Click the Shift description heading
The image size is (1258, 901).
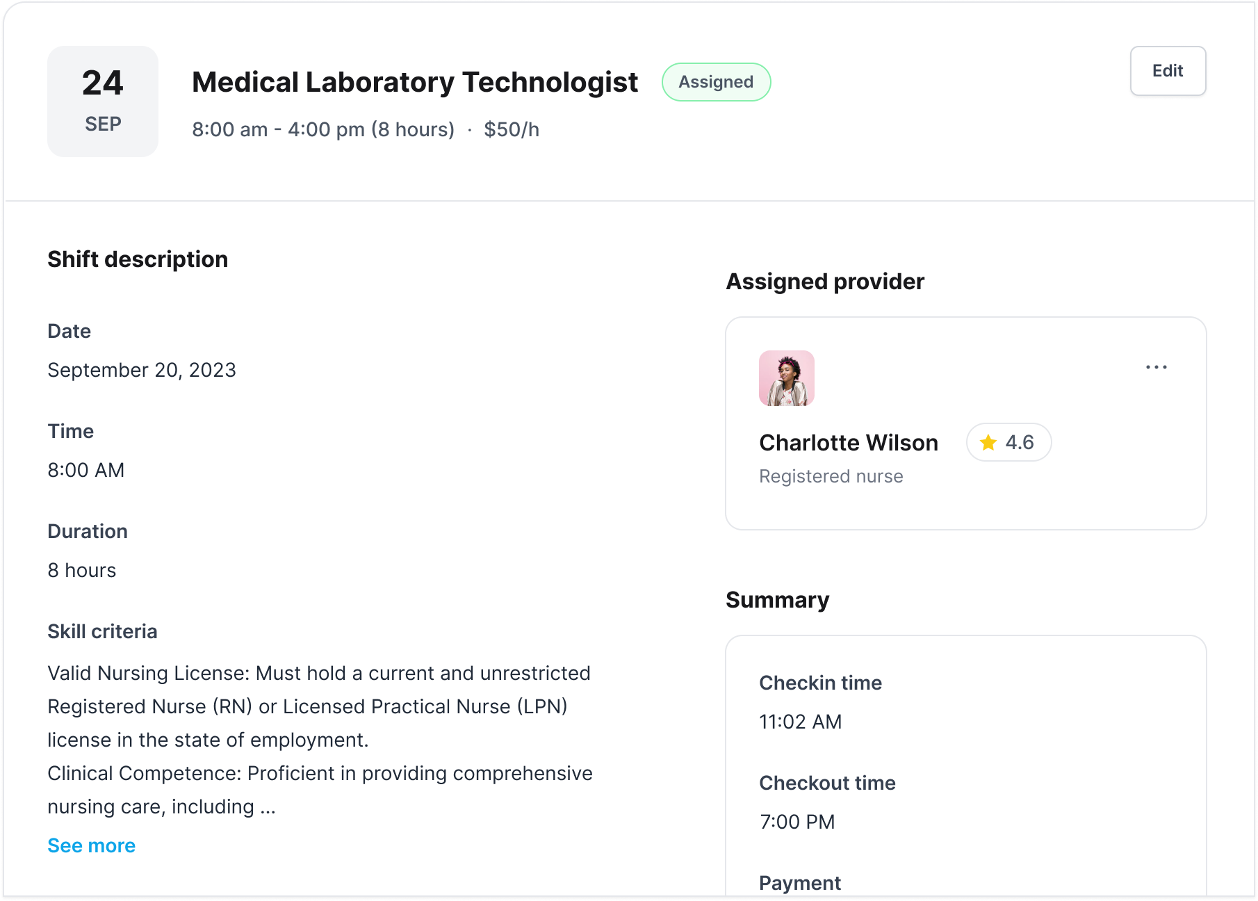click(138, 259)
